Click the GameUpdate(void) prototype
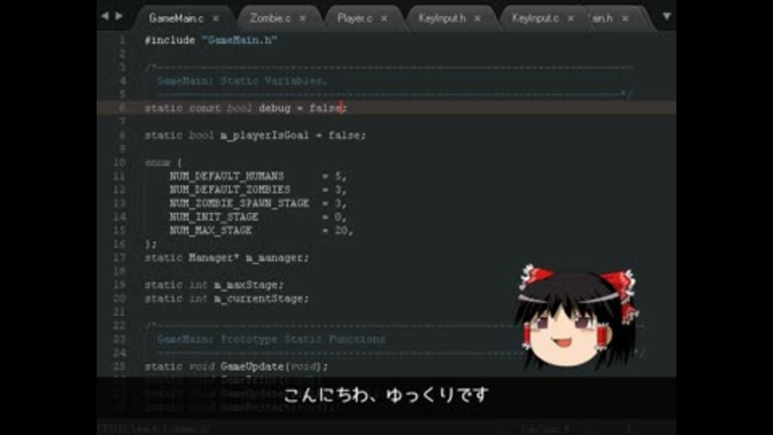The image size is (773, 435). (236, 367)
